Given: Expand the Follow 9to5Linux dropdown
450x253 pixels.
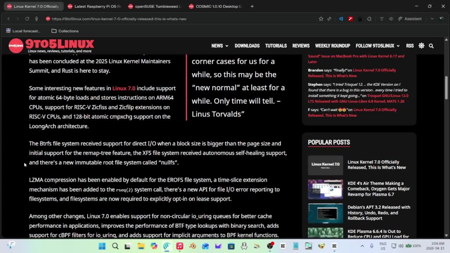Looking at the screenshot, I should click(377, 46).
